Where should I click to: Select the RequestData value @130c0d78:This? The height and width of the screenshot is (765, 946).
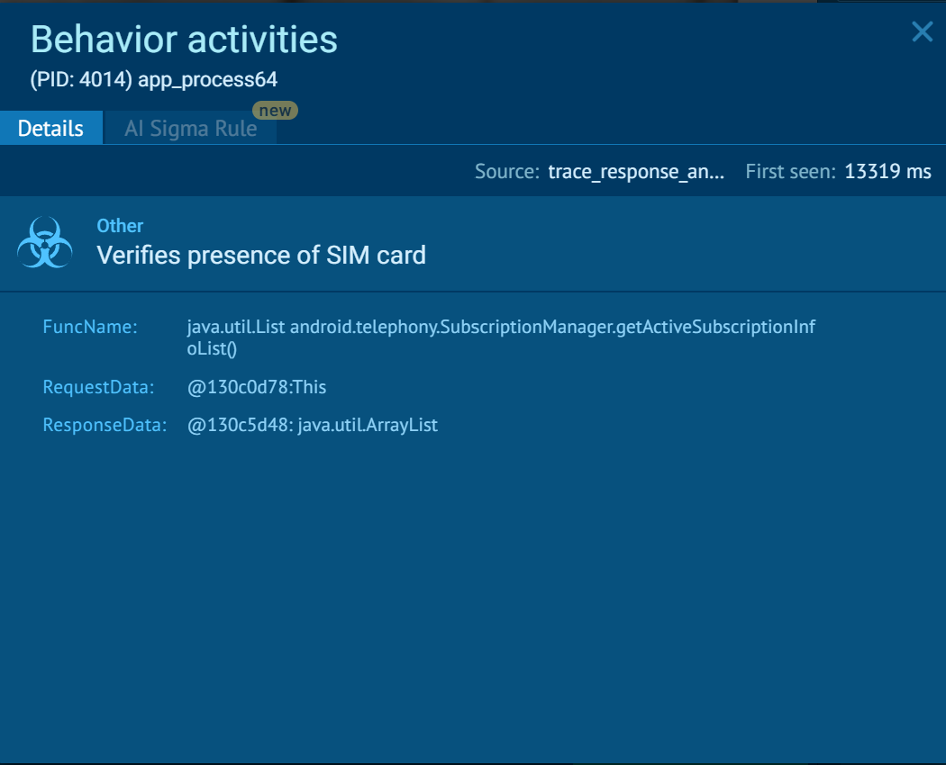point(256,387)
